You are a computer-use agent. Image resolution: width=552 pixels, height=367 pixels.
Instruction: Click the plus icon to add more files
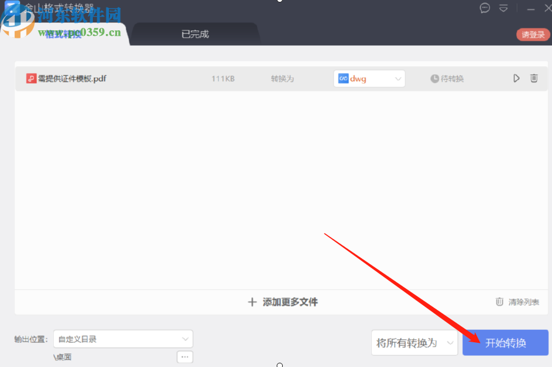point(252,302)
